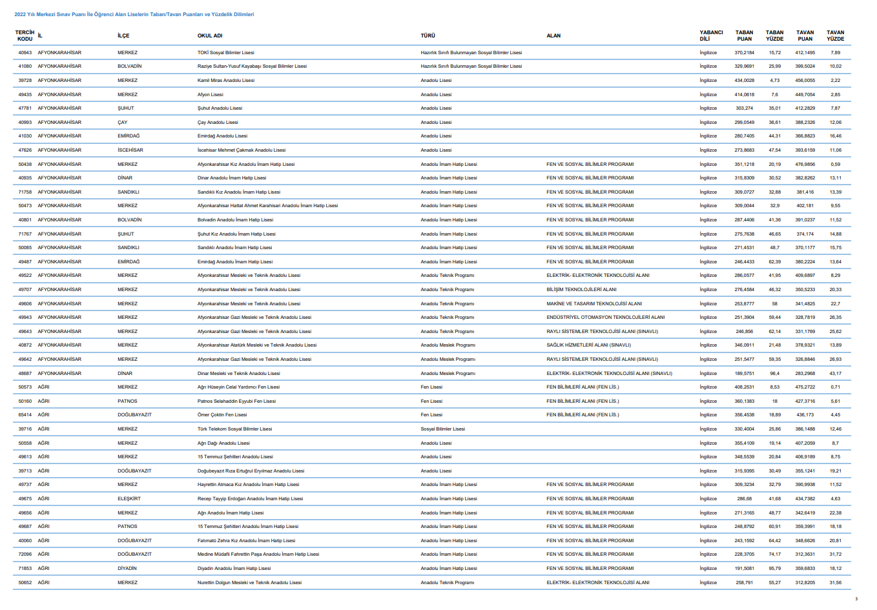Click Kamil Miras Anadolu Lisesi school name
Image resolution: width=877 pixels, height=610 pixels.
point(226,81)
